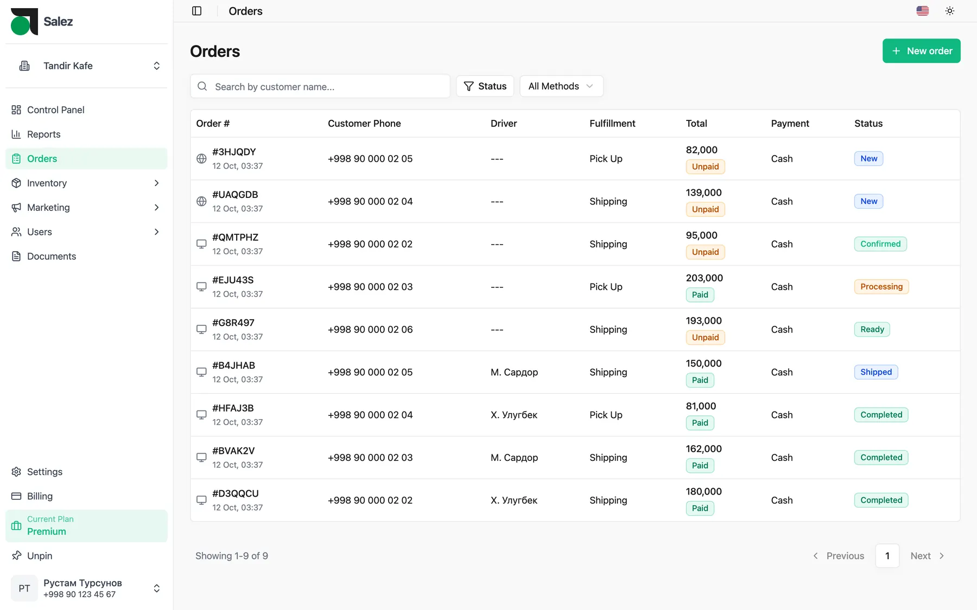Click the Confirmed status badge for #QMTPHZ
The image size is (977, 610).
click(x=880, y=244)
